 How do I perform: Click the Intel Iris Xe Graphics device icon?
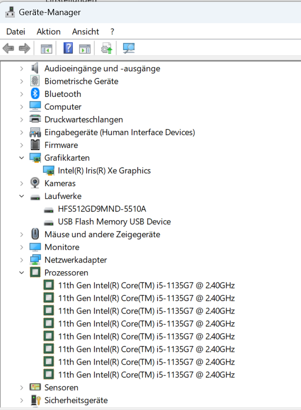(x=49, y=171)
